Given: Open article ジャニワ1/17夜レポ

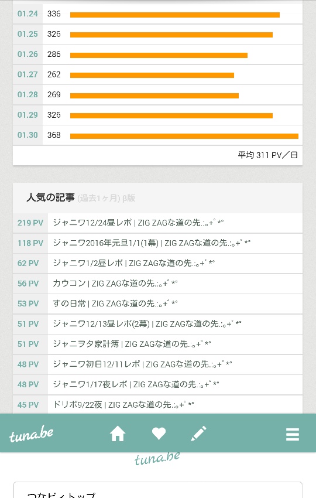Looking at the screenshot, I should tap(157, 384).
